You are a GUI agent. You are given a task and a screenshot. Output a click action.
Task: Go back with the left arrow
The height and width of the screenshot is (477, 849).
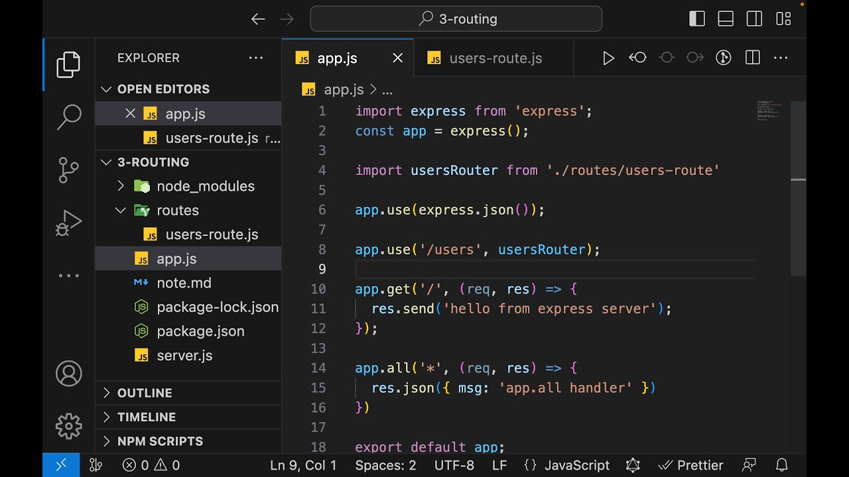point(258,19)
